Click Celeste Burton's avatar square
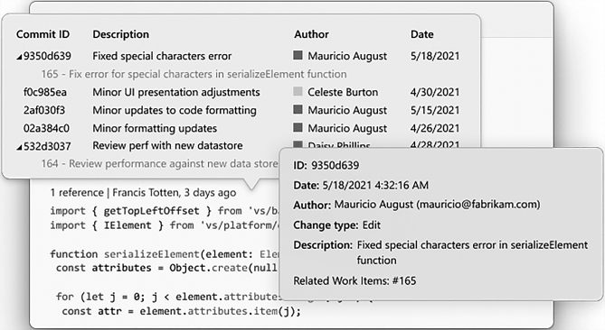Image resolution: width=605 pixels, height=330 pixels. click(298, 91)
